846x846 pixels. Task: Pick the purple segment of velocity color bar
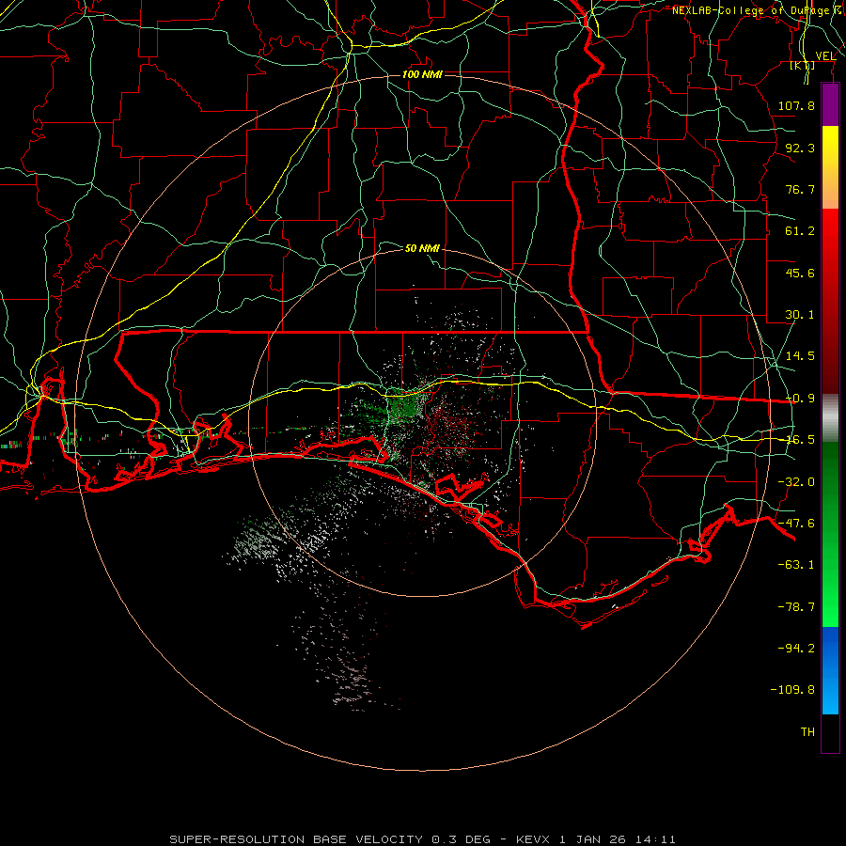click(x=830, y=104)
